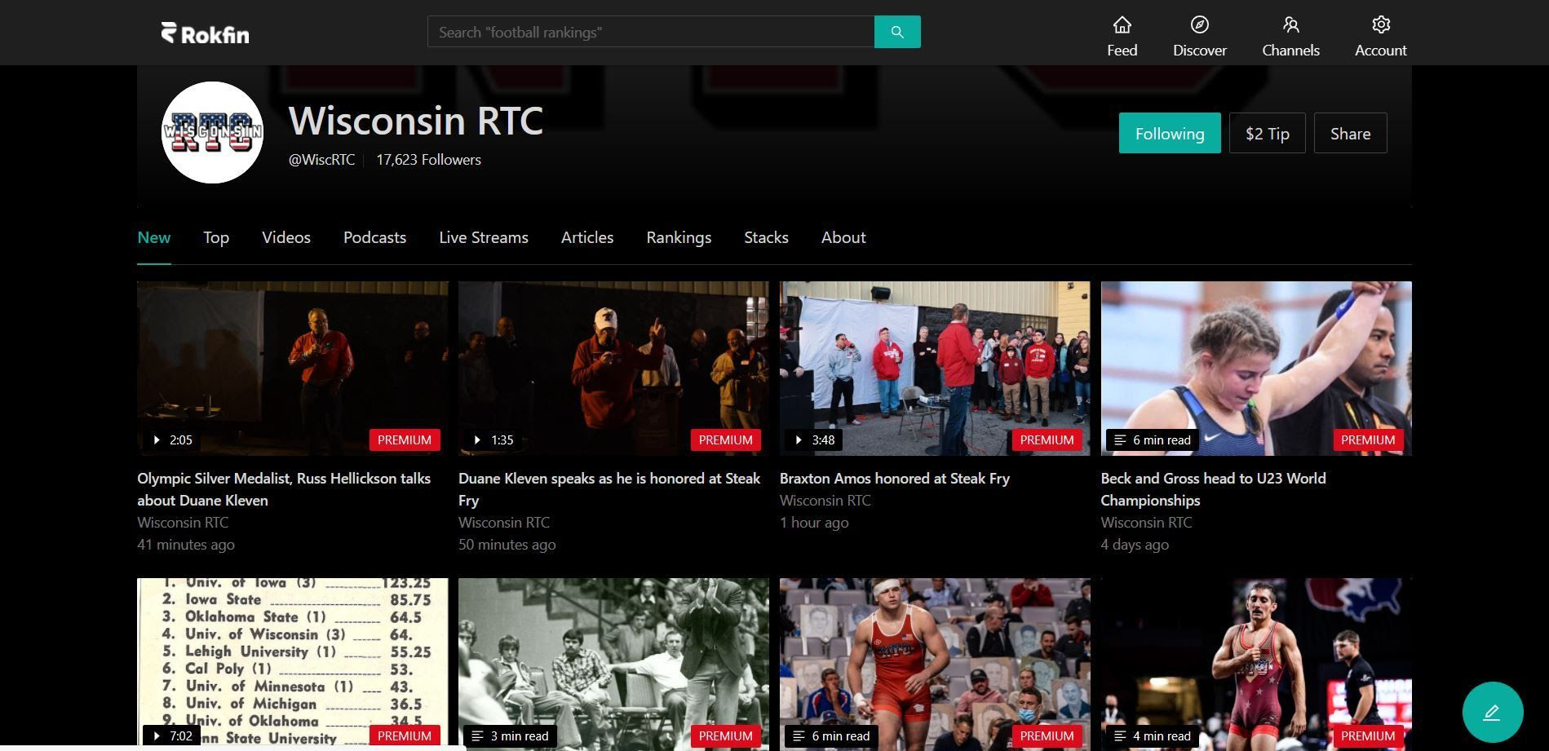1549x751 pixels.
Task: Toggle the Following button
Action: (x=1170, y=133)
